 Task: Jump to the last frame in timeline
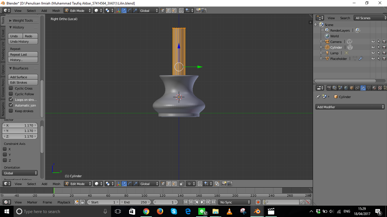214,202
